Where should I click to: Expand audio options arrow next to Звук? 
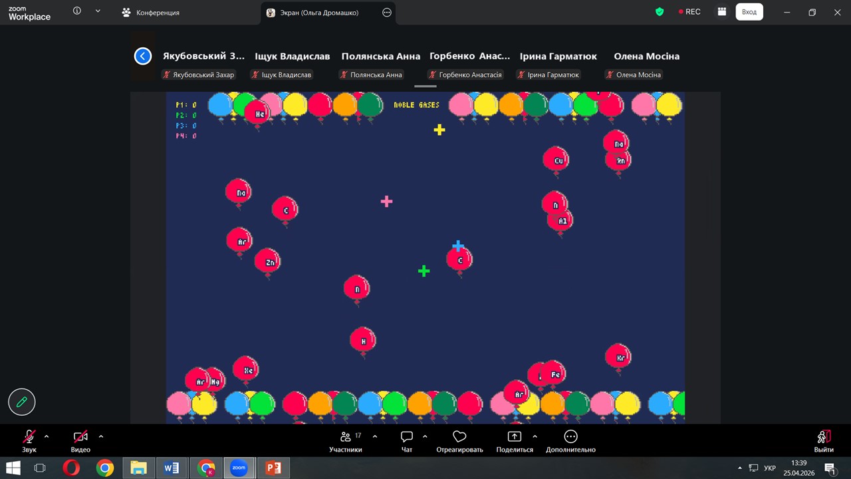[x=47, y=436]
